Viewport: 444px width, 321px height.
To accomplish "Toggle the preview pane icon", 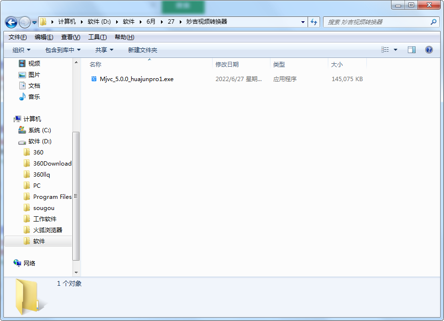I will [x=412, y=50].
